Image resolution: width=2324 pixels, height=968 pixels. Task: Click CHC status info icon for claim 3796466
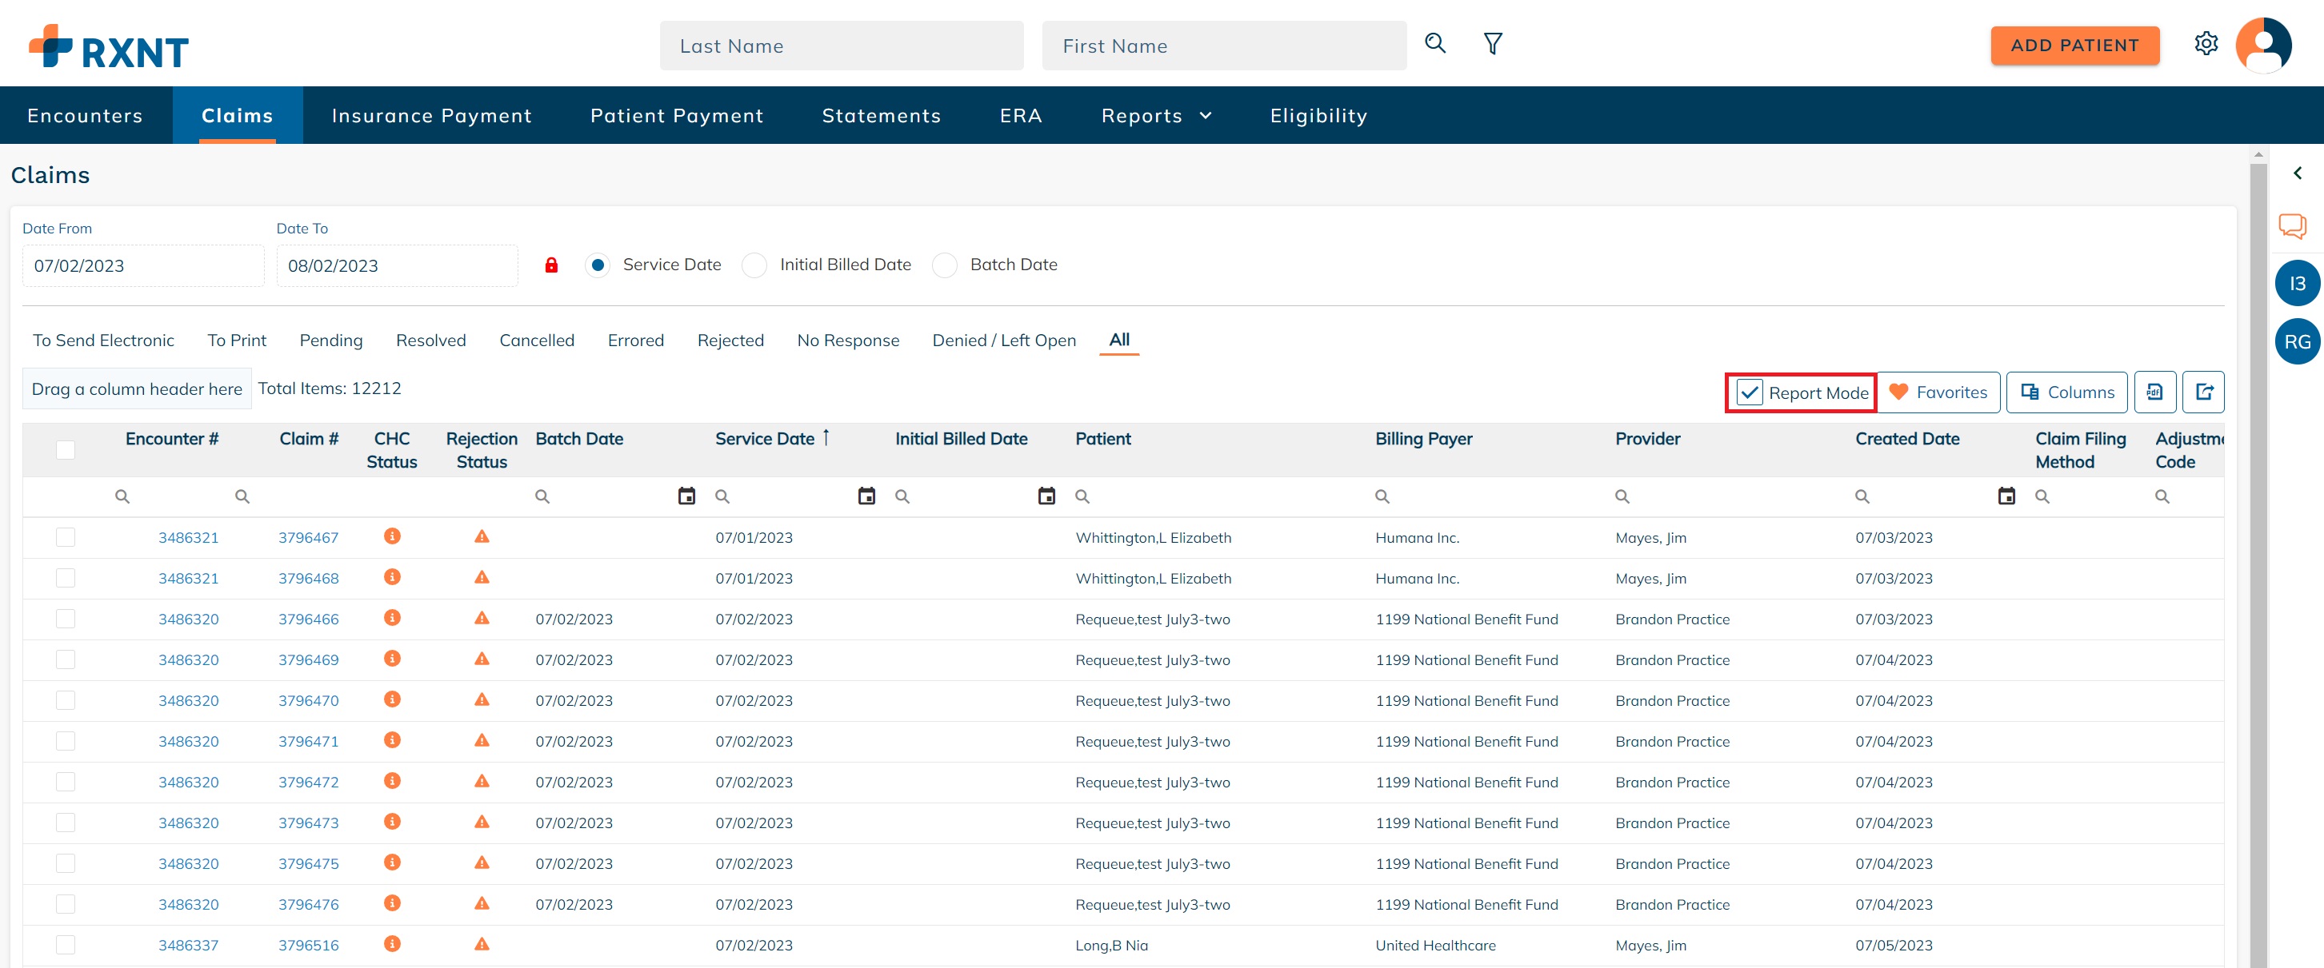[391, 619]
